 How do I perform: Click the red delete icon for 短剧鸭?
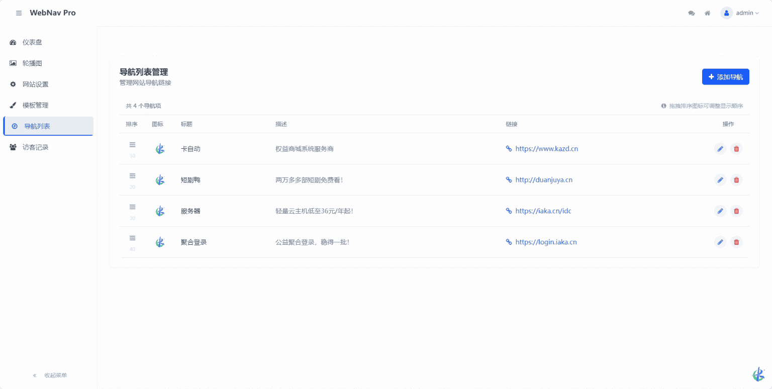[x=736, y=180]
